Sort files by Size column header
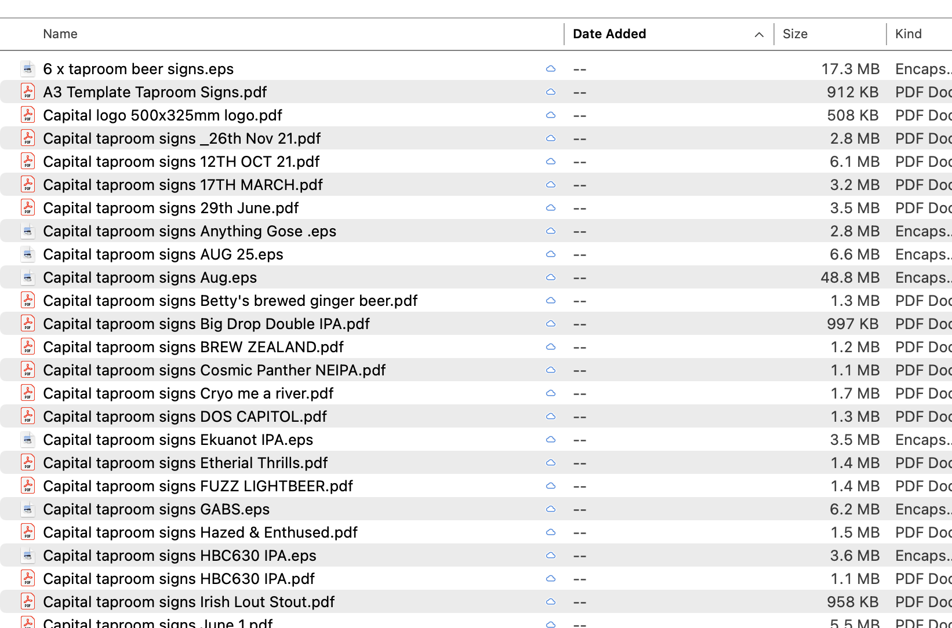Image resolution: width=952 pixels, height=628 pixels. click(795, 34)
